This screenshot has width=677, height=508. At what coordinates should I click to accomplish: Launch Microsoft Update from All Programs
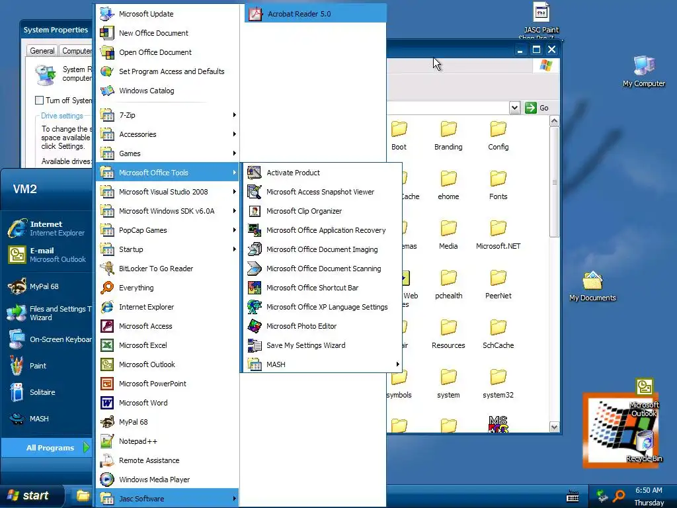point(167,14)
